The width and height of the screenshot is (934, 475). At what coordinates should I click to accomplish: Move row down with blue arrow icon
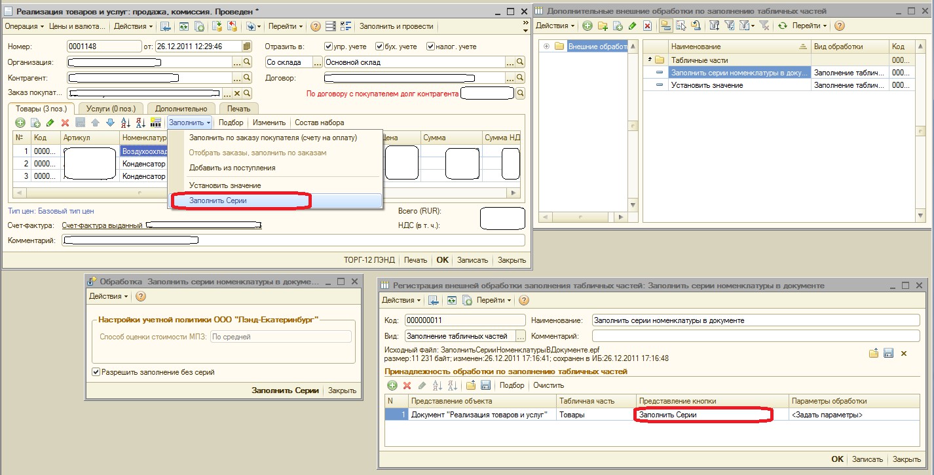pyautogui.click(x=110, y=123)
